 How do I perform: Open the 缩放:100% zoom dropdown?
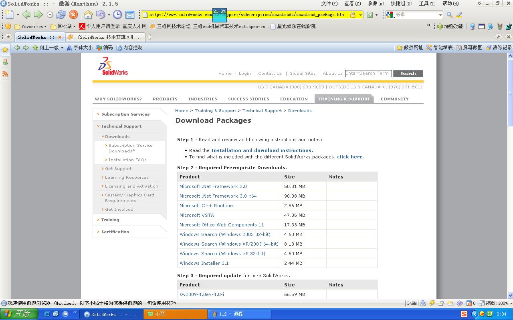pos(496,303)
